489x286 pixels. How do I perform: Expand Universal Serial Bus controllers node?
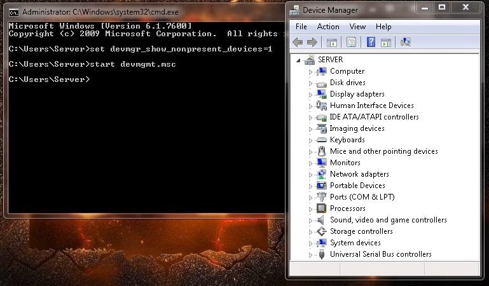tap(310, 255)
